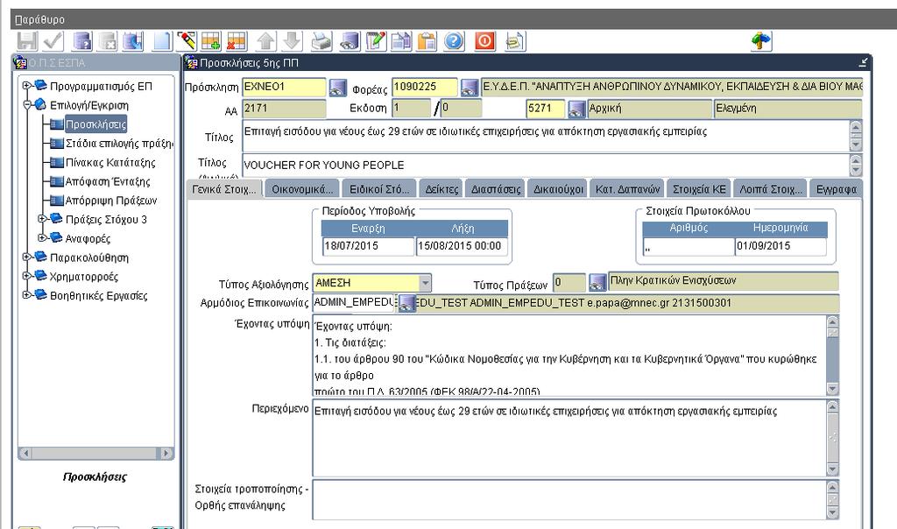
Task: Open lookup icon next to 5271 field
Action: point(576,109)
